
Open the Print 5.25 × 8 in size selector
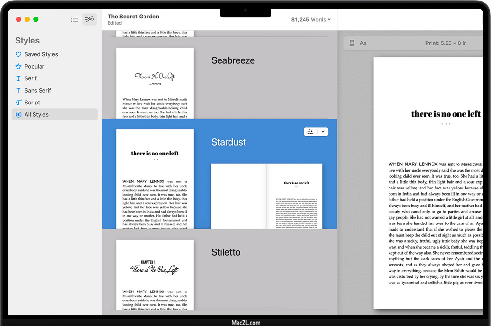tap(446, 43)
